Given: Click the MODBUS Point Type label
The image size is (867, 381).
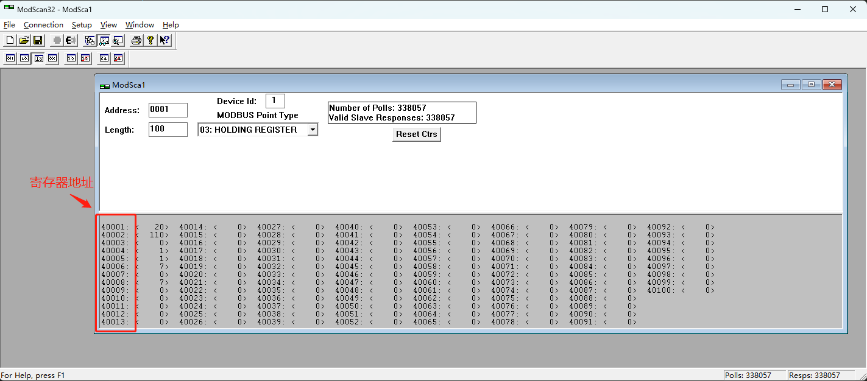Looking at the screenshot, I should tap(257, 115).
